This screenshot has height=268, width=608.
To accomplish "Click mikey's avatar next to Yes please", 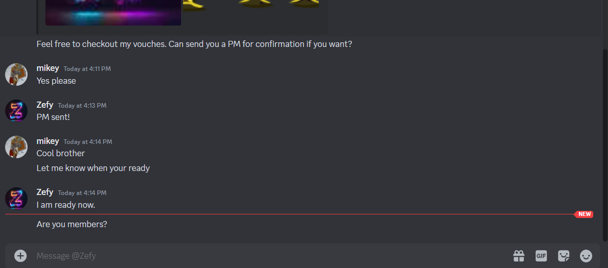I will tap(16, 75).
